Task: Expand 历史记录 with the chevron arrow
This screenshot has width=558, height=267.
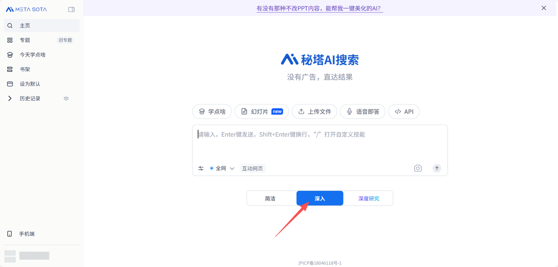Action: coord(10,98)
